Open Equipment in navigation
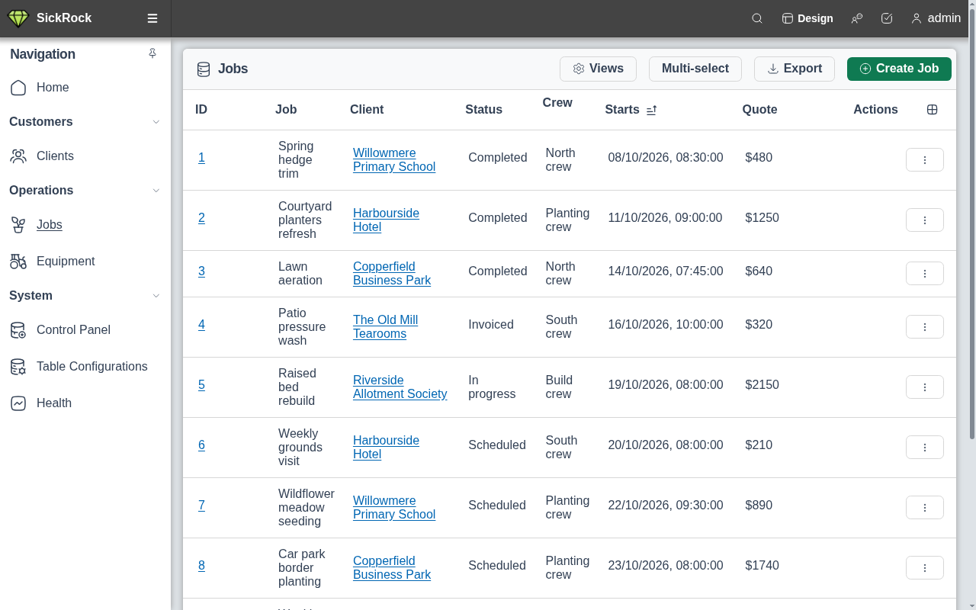The height and width of the screenshot is (610, 976). [x=85, y=262]
